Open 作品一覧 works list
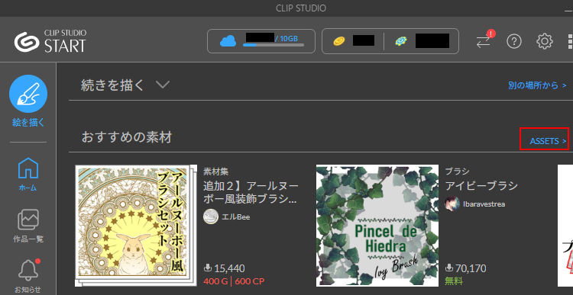The width and height of the screenshot is (573, 295). [28, 226]
